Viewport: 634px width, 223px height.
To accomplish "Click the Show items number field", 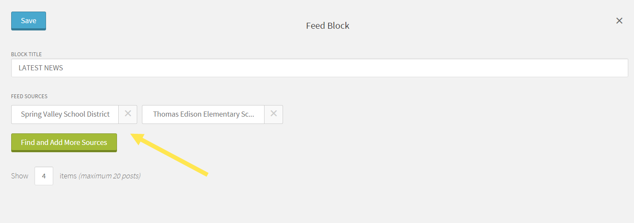I will [x=44, y=176].
